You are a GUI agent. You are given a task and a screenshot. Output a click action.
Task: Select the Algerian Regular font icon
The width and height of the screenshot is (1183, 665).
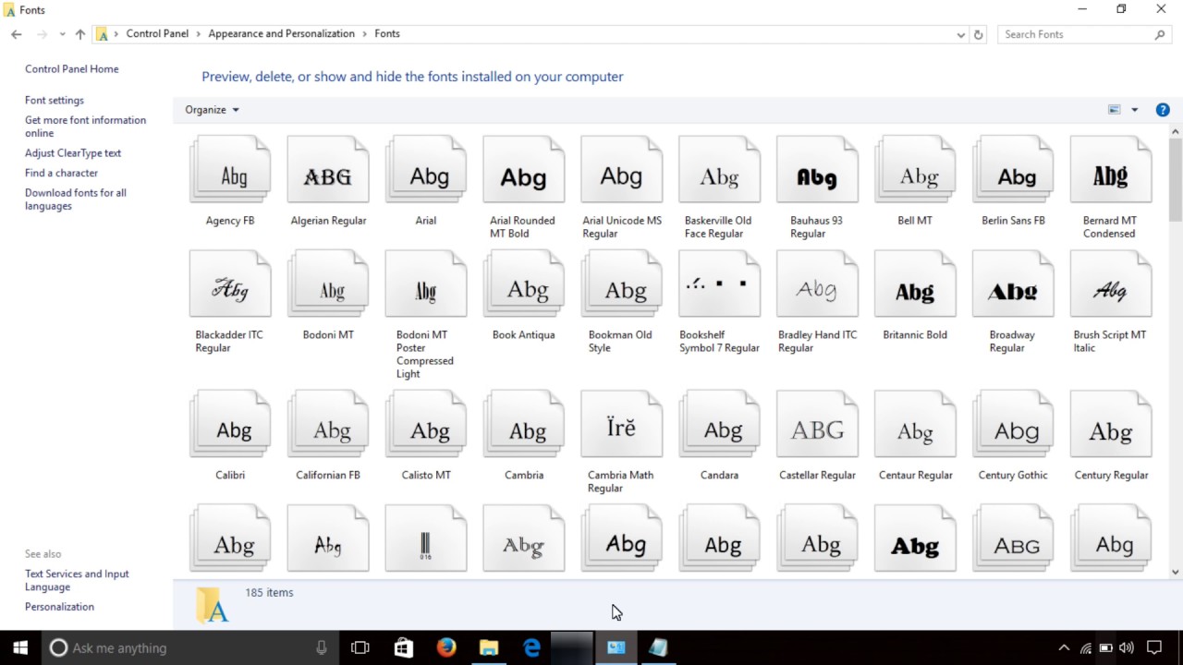pos(328,169)
